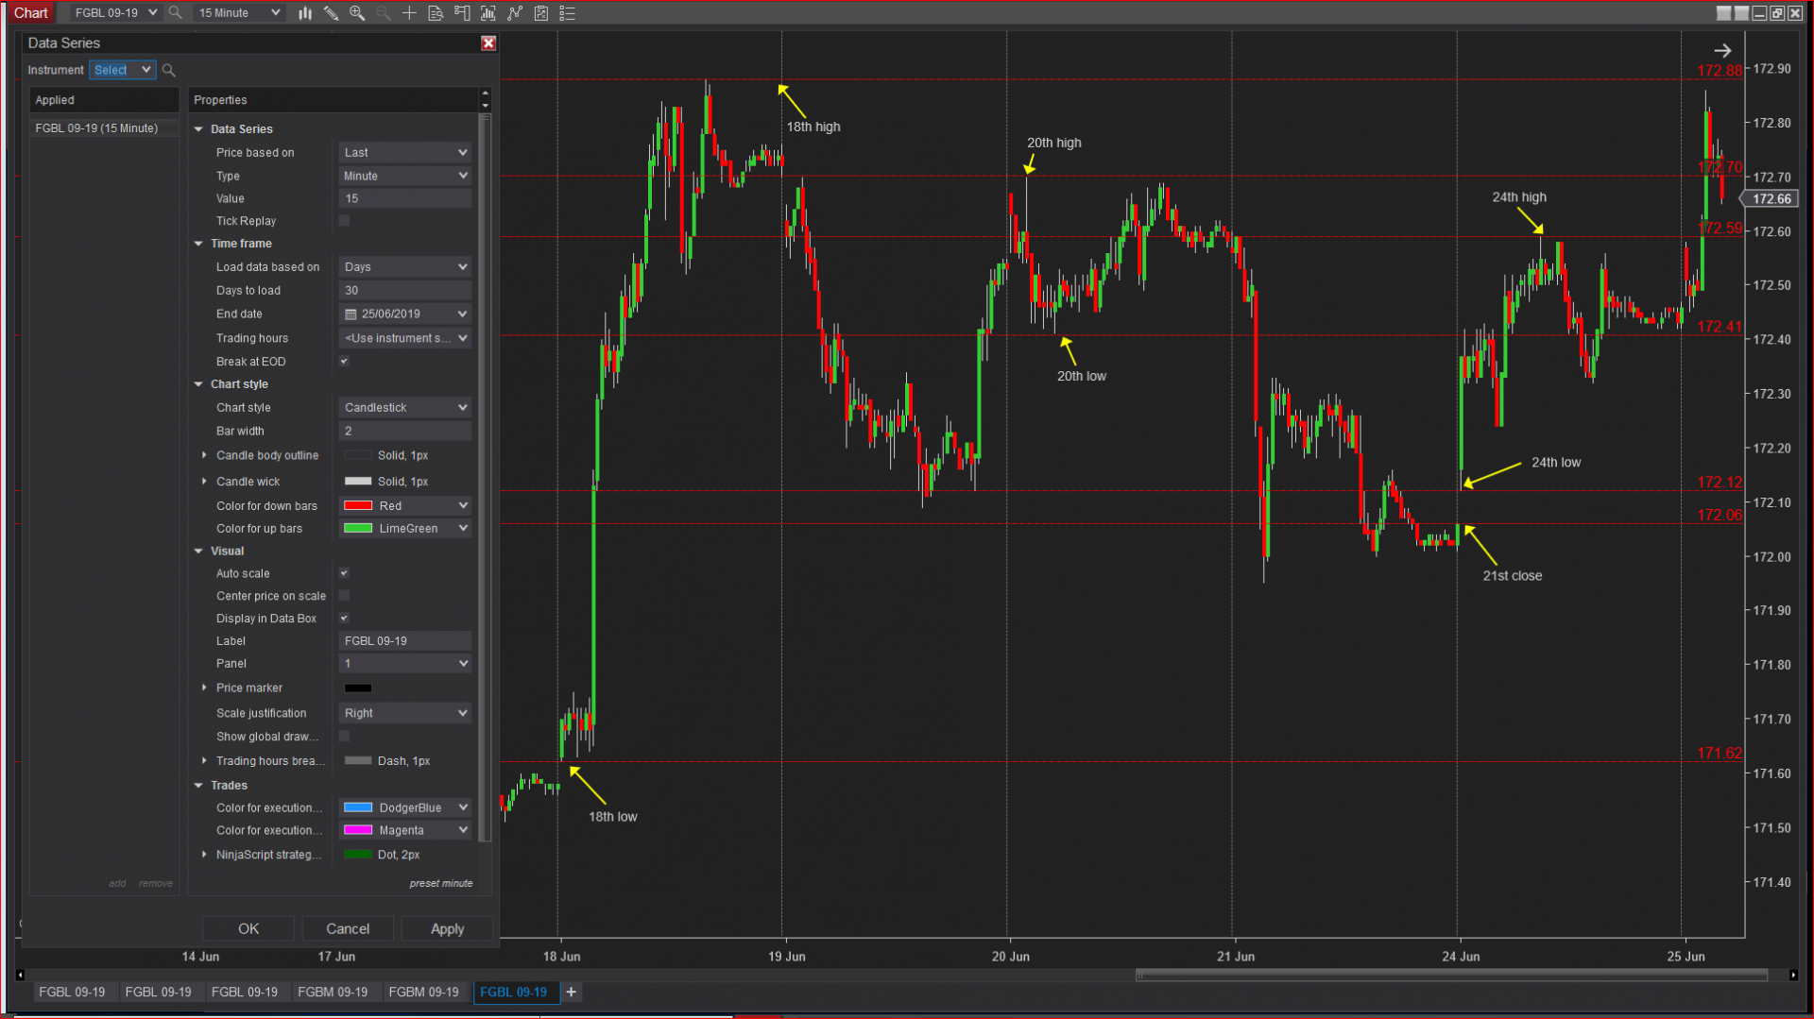Collapse the Trades property group

tap(198, 786)
